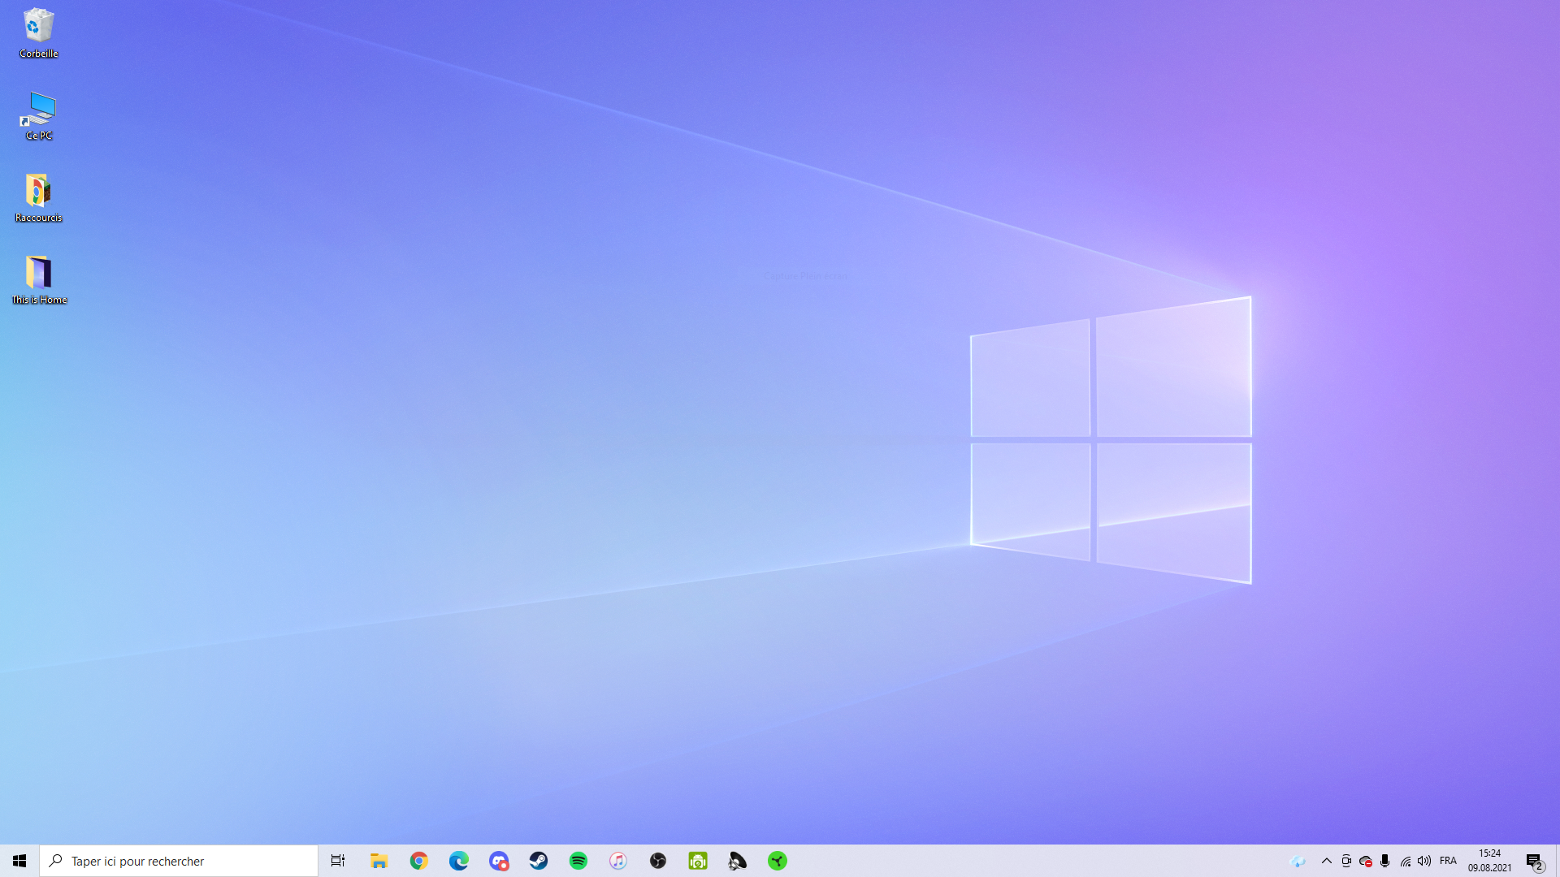Open Google Chrome from taskbar
Image resolution: width=1560 pixels, height=877 pixels.
pyautogui.click(x=418, y=861)
